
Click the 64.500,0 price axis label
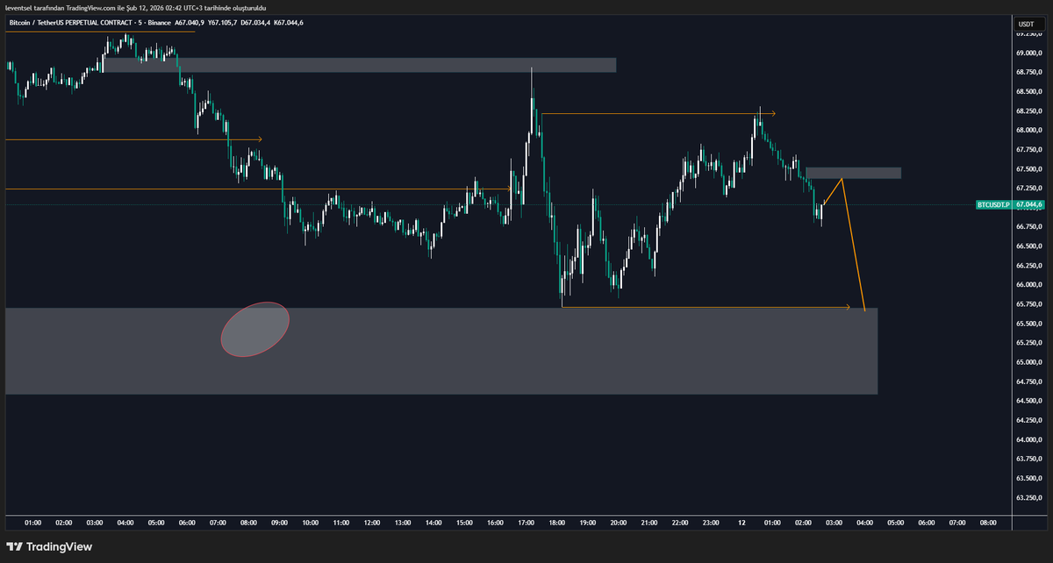pyautogui.click(x=1028, y=401)
